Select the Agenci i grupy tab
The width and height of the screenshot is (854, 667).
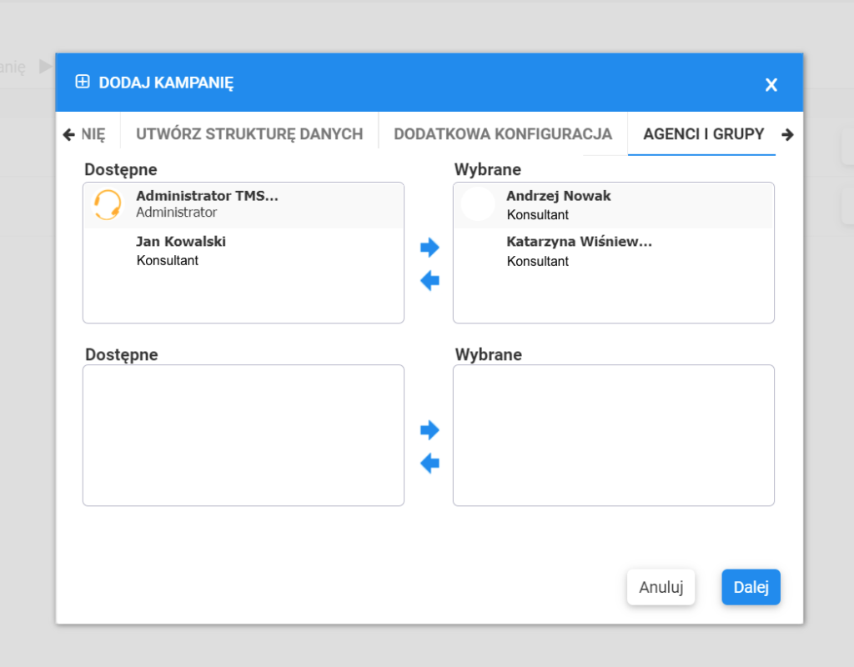(x=703, y=133)
